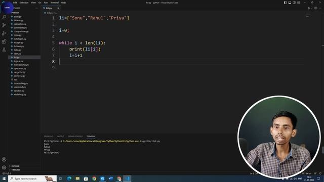
Task: Open the Edit menu
Action: coord(15,3)
